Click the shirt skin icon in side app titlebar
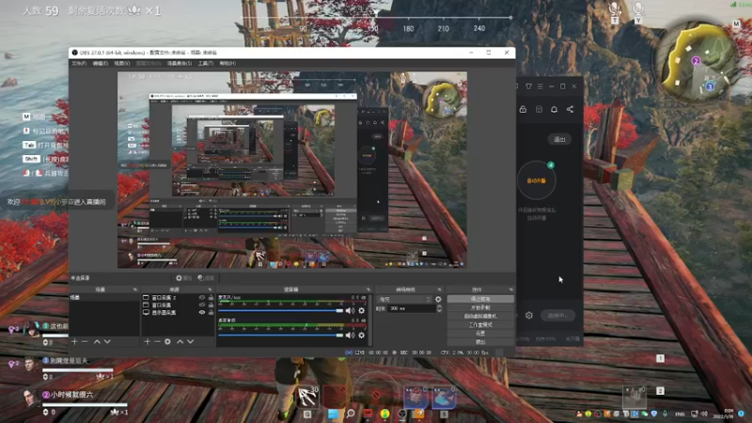 [528, 86]
